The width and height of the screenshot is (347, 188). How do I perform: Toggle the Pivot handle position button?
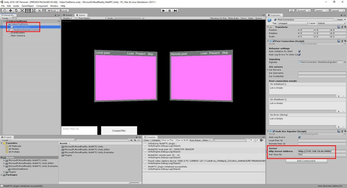[x=52, y=11]
